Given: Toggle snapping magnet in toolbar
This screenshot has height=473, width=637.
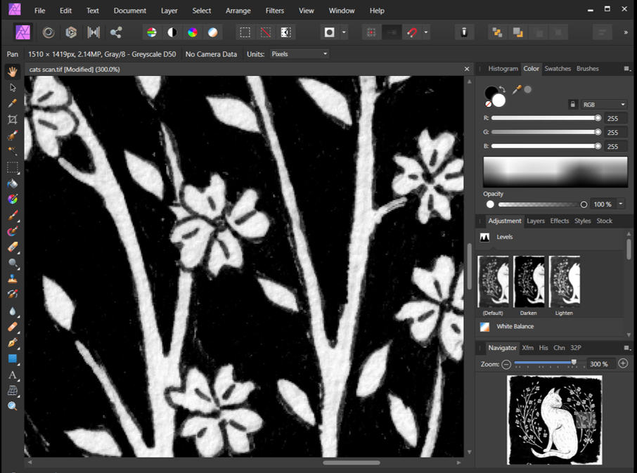Looking at the screenshot, I should tap(413, 32).
